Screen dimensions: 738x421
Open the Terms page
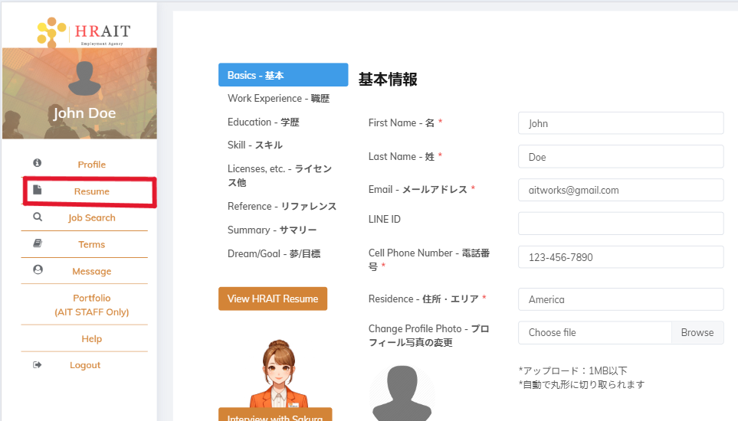pos(92,244)
